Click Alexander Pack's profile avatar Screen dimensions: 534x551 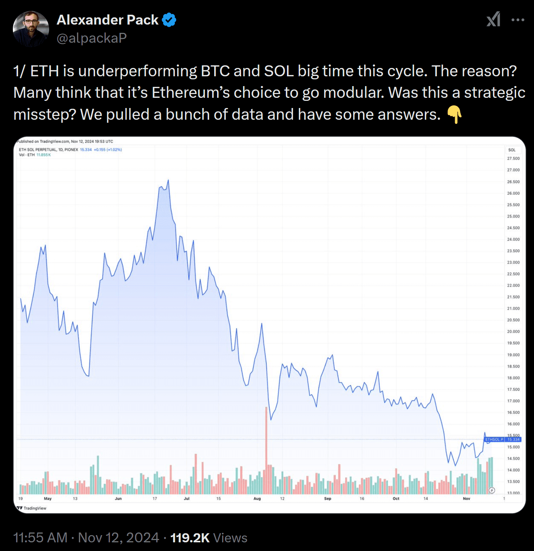[31, 29]
